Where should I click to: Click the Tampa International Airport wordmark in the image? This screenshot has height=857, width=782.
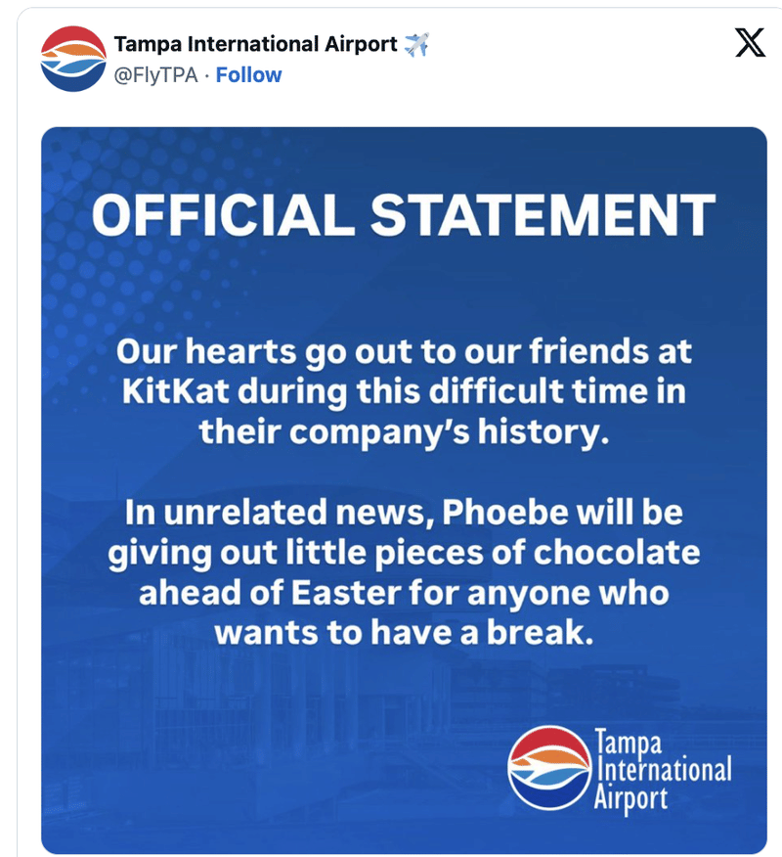click(663, 769)
